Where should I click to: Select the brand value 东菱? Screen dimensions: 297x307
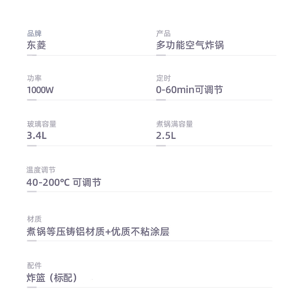(x=36, y=45)
